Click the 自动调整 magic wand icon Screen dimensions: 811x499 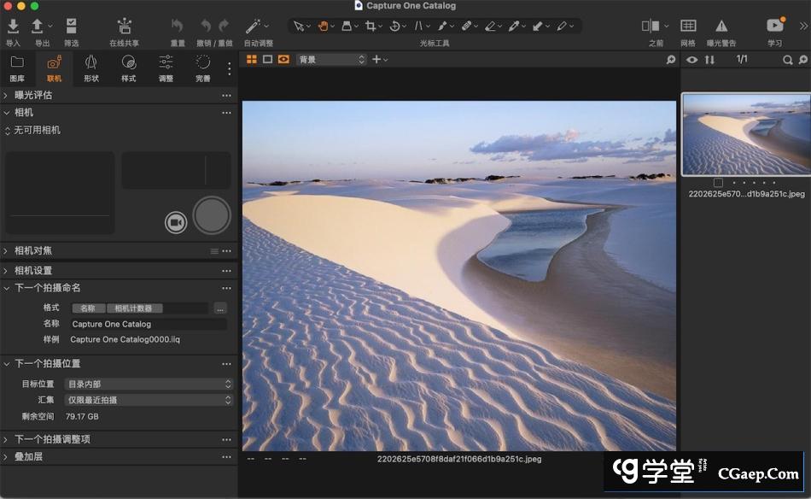pos(254,26)
